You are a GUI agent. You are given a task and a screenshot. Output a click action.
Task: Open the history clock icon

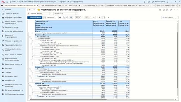(149, 2)
